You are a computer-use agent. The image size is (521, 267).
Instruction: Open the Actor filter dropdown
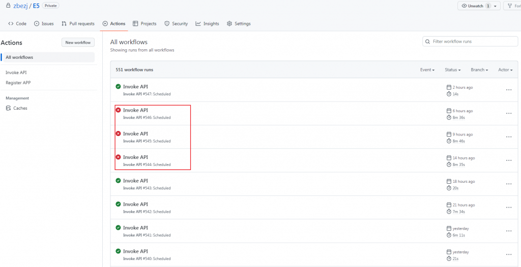[505, 70]
